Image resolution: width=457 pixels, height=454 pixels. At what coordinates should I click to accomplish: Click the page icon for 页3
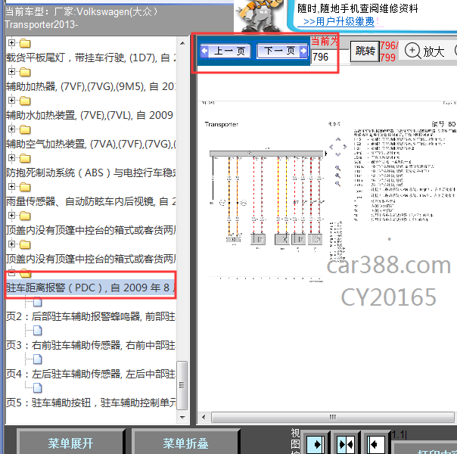[x=38, y=331]
